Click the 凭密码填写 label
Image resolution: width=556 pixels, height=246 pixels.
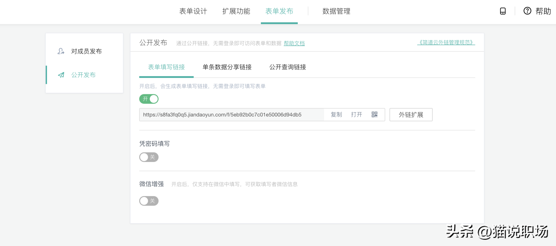[154, 144]
